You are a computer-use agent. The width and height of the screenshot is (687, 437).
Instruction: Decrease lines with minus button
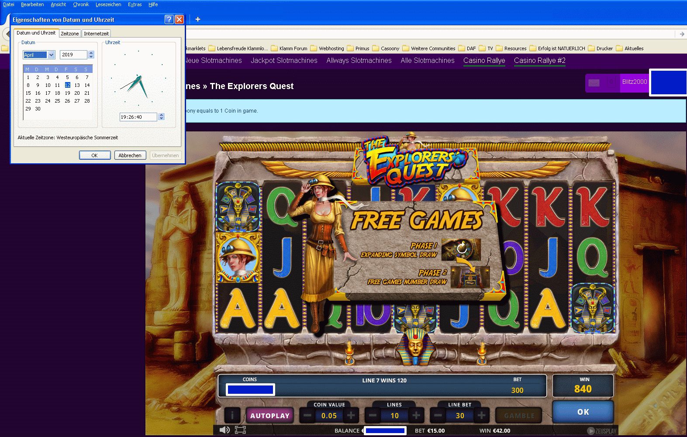pyautogui.click(x=373, y=416)
